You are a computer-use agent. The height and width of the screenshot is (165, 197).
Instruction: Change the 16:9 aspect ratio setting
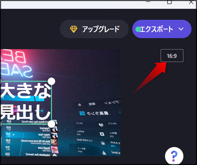pos(172,55)
